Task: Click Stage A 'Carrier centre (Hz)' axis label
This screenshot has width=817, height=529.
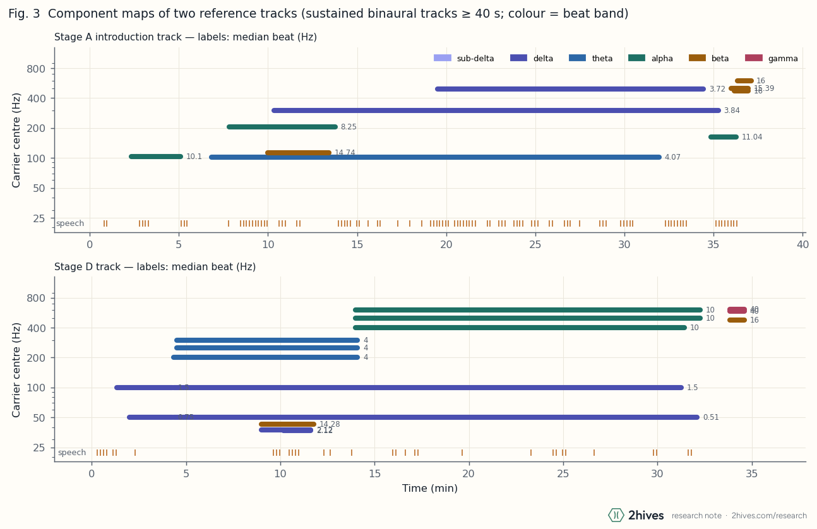Action: pyautogui.click(x=17, y=140)
